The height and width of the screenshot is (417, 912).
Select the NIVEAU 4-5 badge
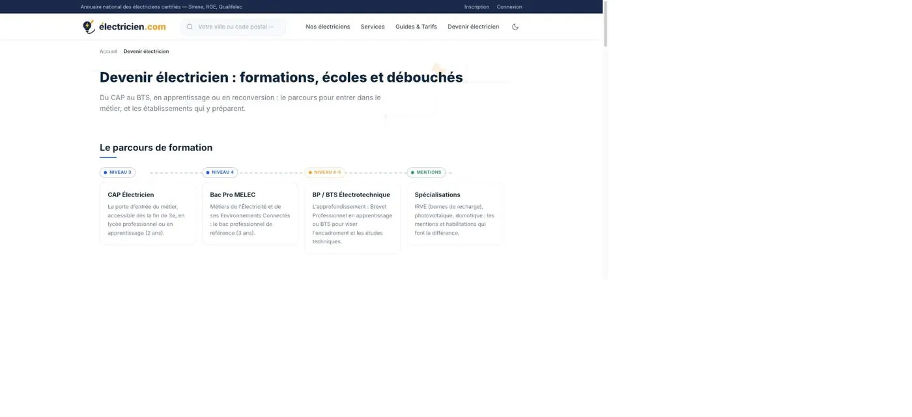pos(324,172)
